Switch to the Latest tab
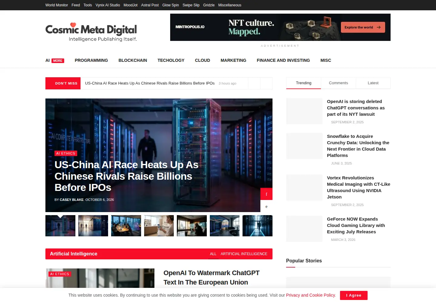Viewport: 436px width, 303px height. (x=373, y=83)
